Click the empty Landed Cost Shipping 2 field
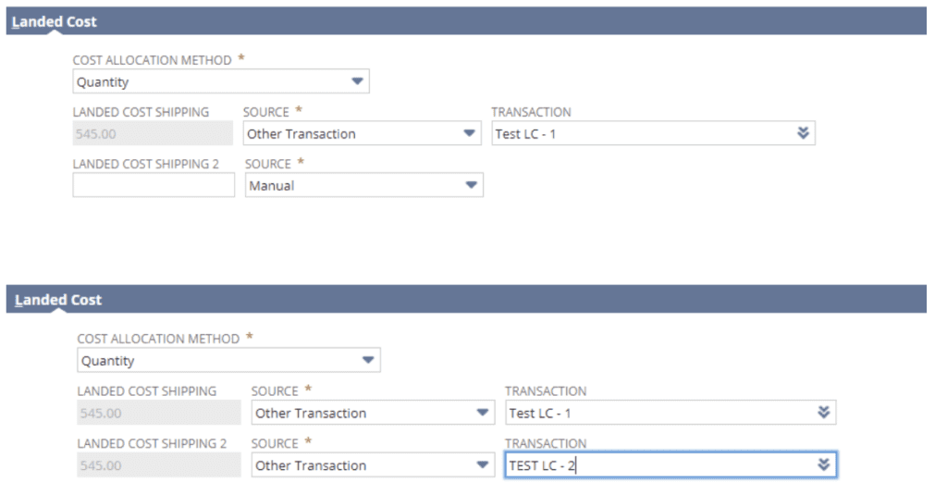The image size is (947, 495). click(x=154, y=185)
